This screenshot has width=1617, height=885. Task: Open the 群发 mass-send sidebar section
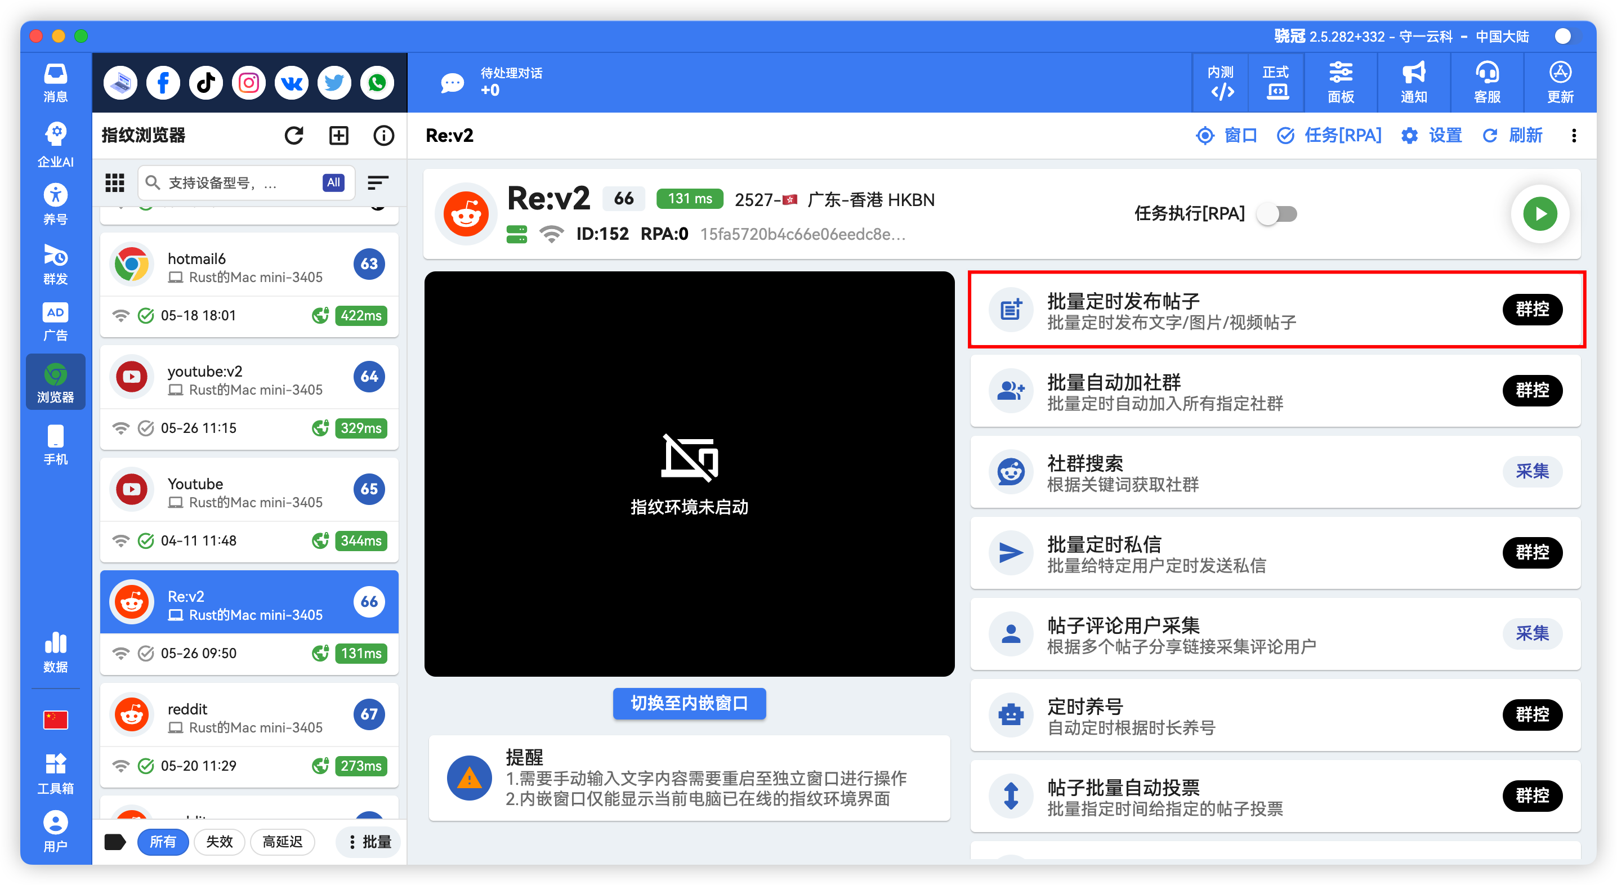pos(55,264)
